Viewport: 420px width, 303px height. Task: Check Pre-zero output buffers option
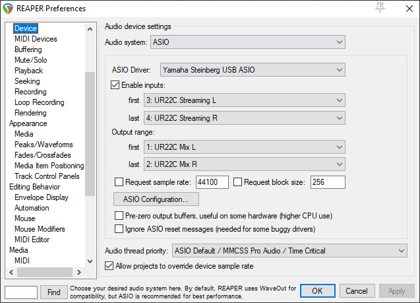[x=119, y=216]
